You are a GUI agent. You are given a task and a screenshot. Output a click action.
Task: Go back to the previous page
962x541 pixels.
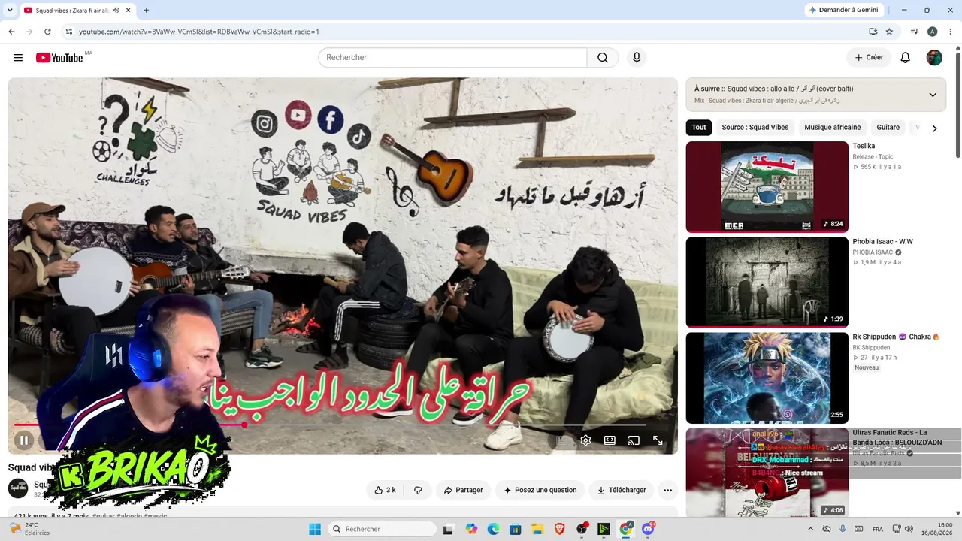tap(11, 32)
